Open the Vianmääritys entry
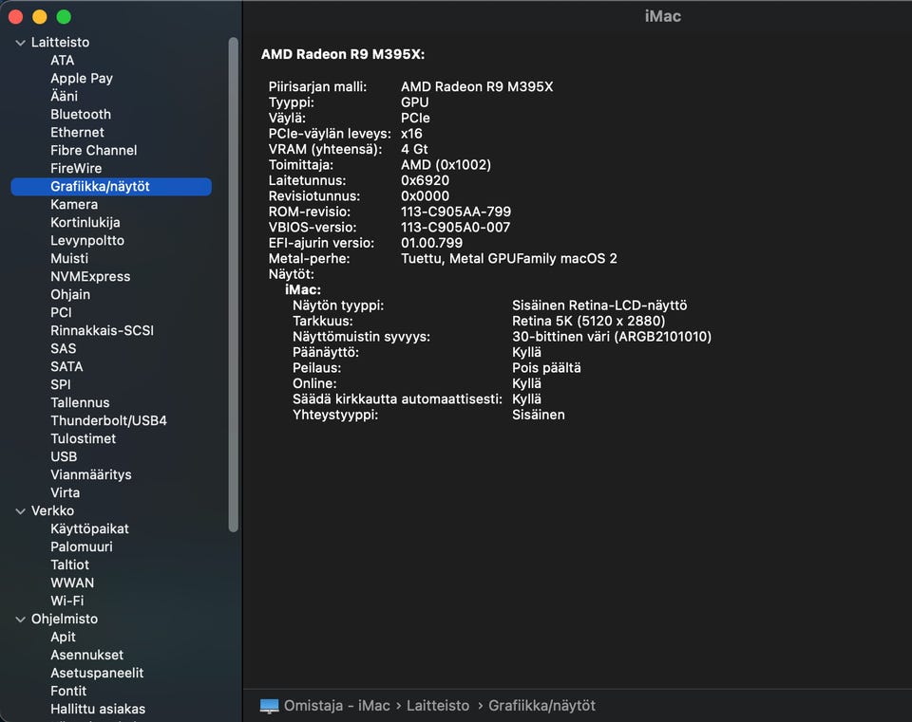912x722 pixels. click(x=91, y=474)
